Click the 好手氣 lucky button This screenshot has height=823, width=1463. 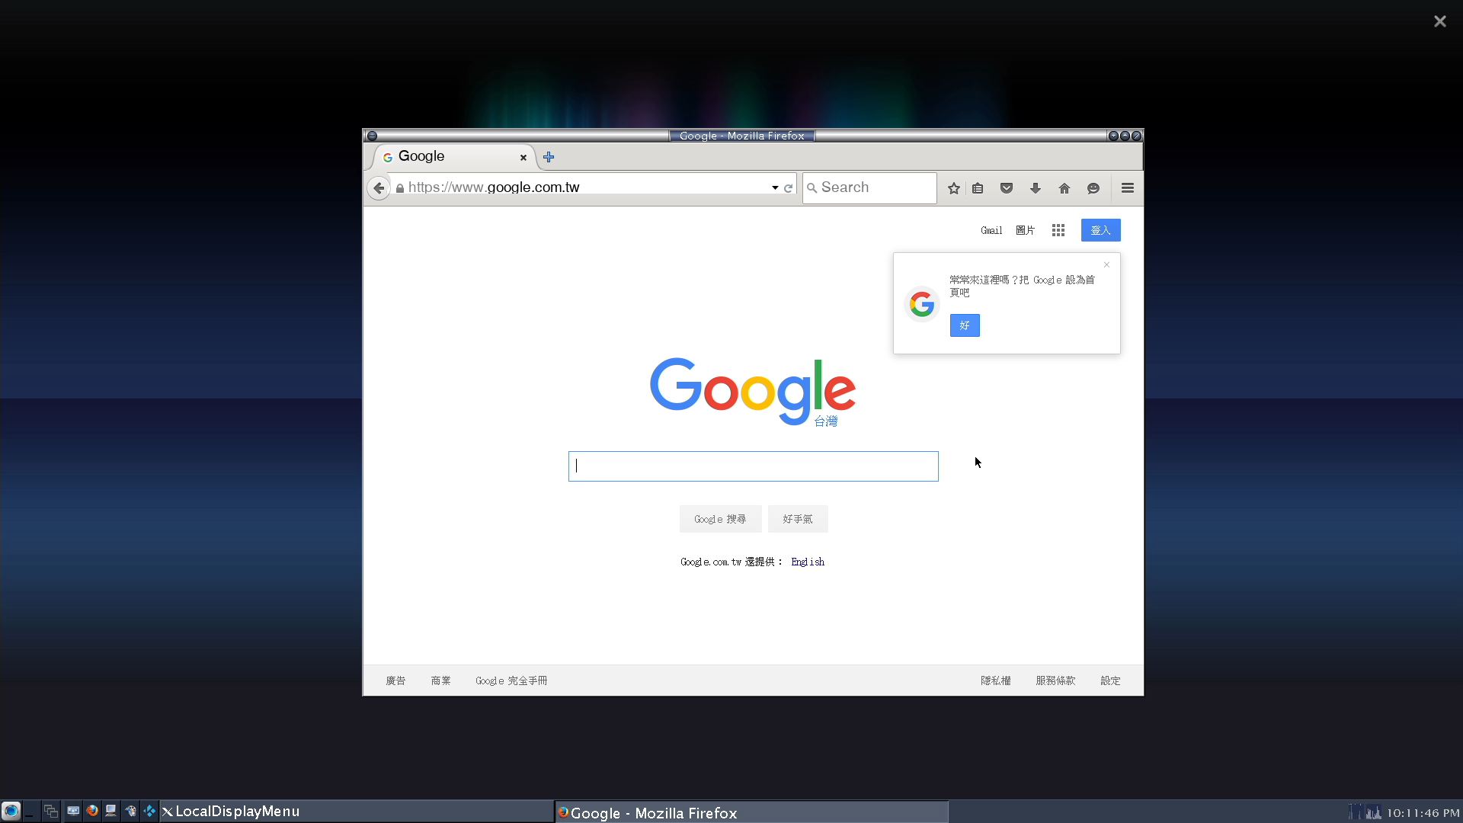tap(798, 519)
